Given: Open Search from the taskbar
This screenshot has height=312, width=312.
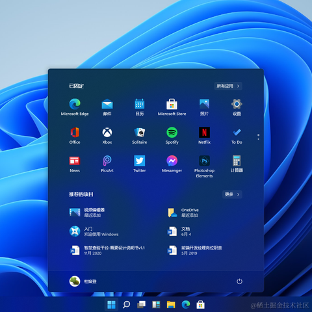Looking at the screenshot, I should pos(126,305).
